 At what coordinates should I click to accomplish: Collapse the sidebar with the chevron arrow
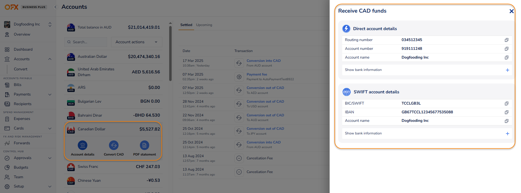pos(56,7)
